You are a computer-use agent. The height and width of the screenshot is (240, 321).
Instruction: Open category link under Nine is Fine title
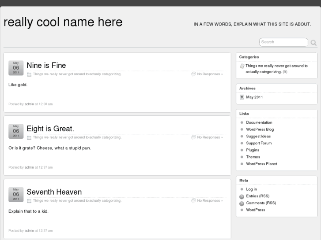pos(77,74)
